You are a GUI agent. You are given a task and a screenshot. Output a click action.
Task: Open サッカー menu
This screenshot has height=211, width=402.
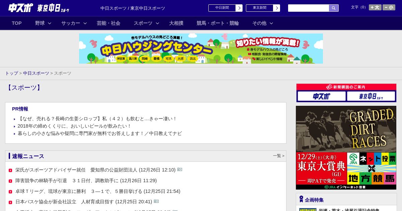tap(71, 23)
